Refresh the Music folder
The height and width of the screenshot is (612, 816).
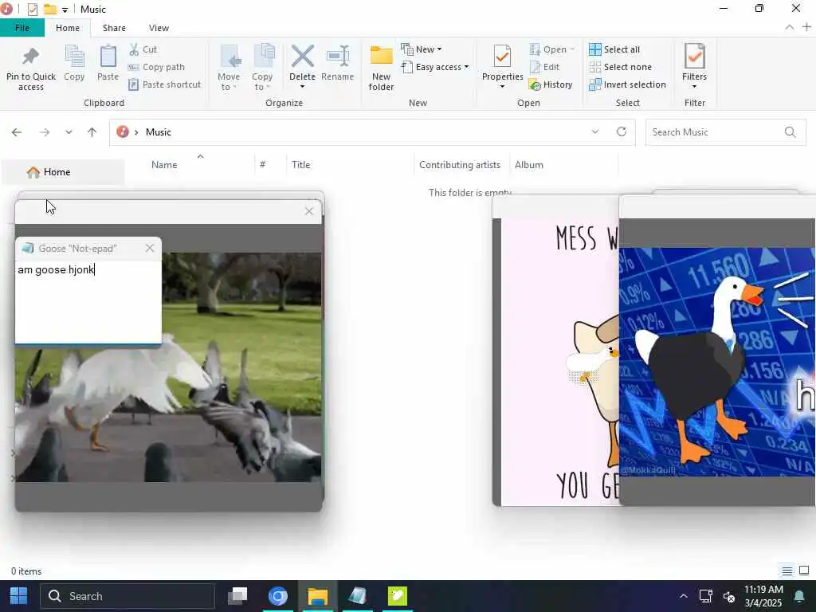(622, 131)
